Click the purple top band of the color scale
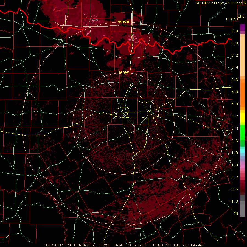 pos(242,27)
